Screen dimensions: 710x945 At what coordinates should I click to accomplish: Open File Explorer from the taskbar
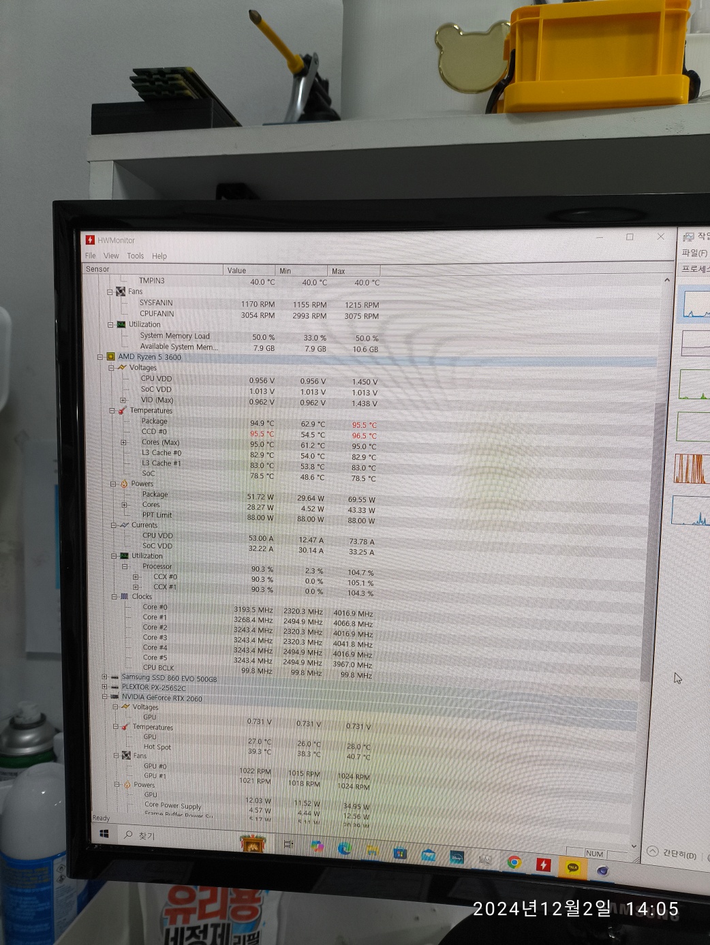point(372,850)
